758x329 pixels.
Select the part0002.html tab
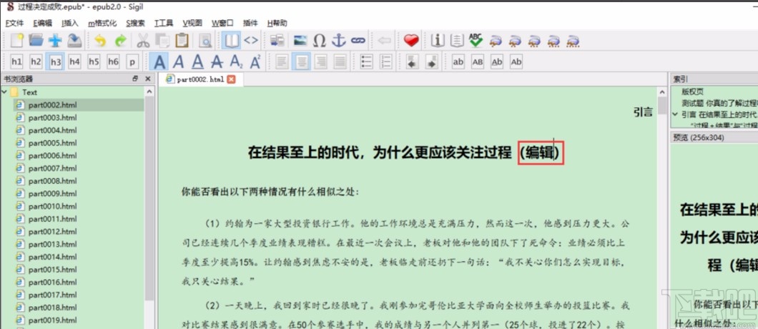200,79
